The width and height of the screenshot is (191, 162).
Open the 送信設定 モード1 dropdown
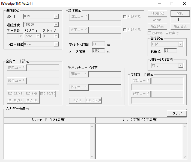pos(167,44)
